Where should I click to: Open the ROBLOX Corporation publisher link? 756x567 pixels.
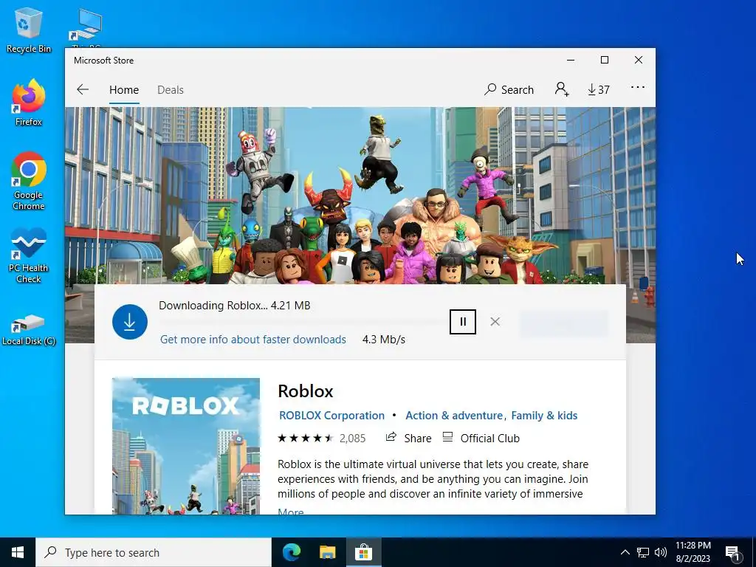331,416
